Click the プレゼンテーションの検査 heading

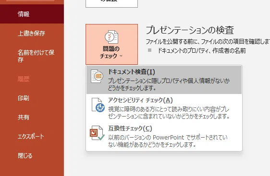[190, 30]
